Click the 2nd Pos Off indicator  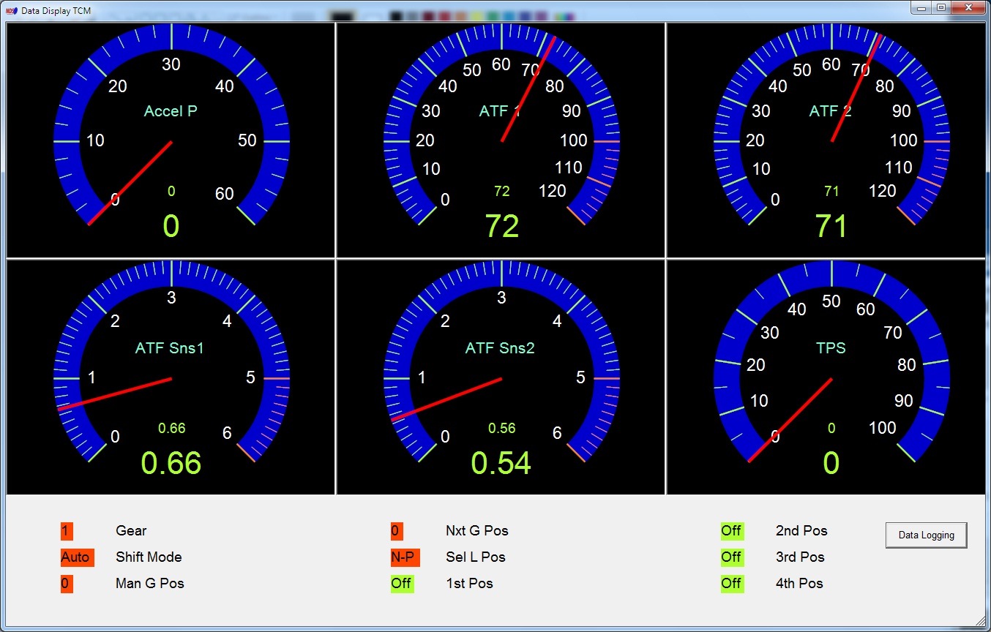pos(732,531)
